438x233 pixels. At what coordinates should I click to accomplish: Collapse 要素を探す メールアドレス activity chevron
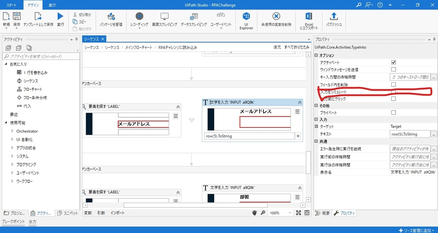coord(178,107)
